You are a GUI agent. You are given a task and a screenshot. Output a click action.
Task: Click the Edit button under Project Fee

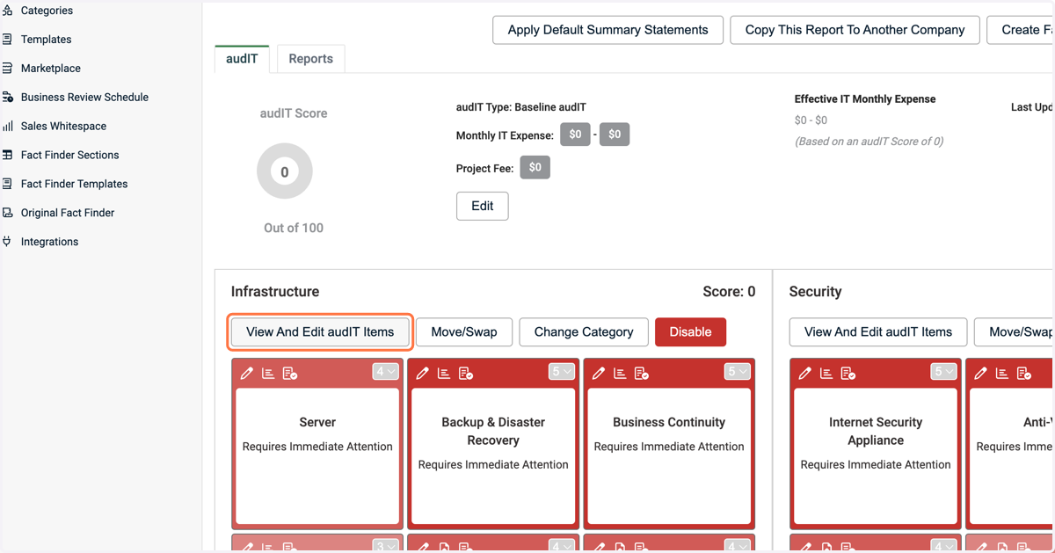(483, 206)
